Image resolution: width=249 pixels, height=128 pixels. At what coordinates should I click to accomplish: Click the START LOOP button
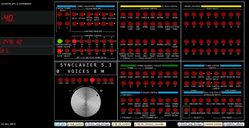[130, 24]
